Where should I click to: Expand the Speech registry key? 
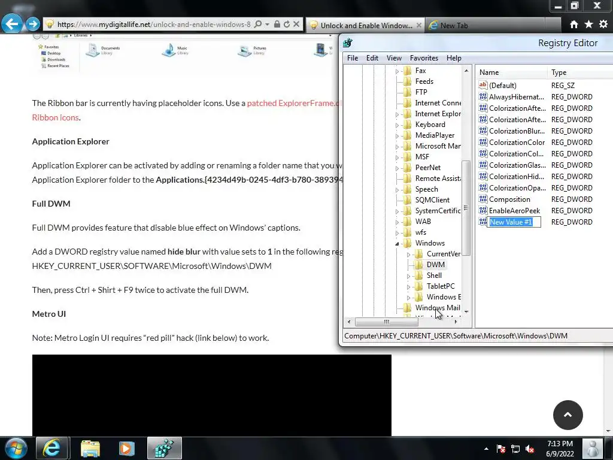tap(397, 190)
